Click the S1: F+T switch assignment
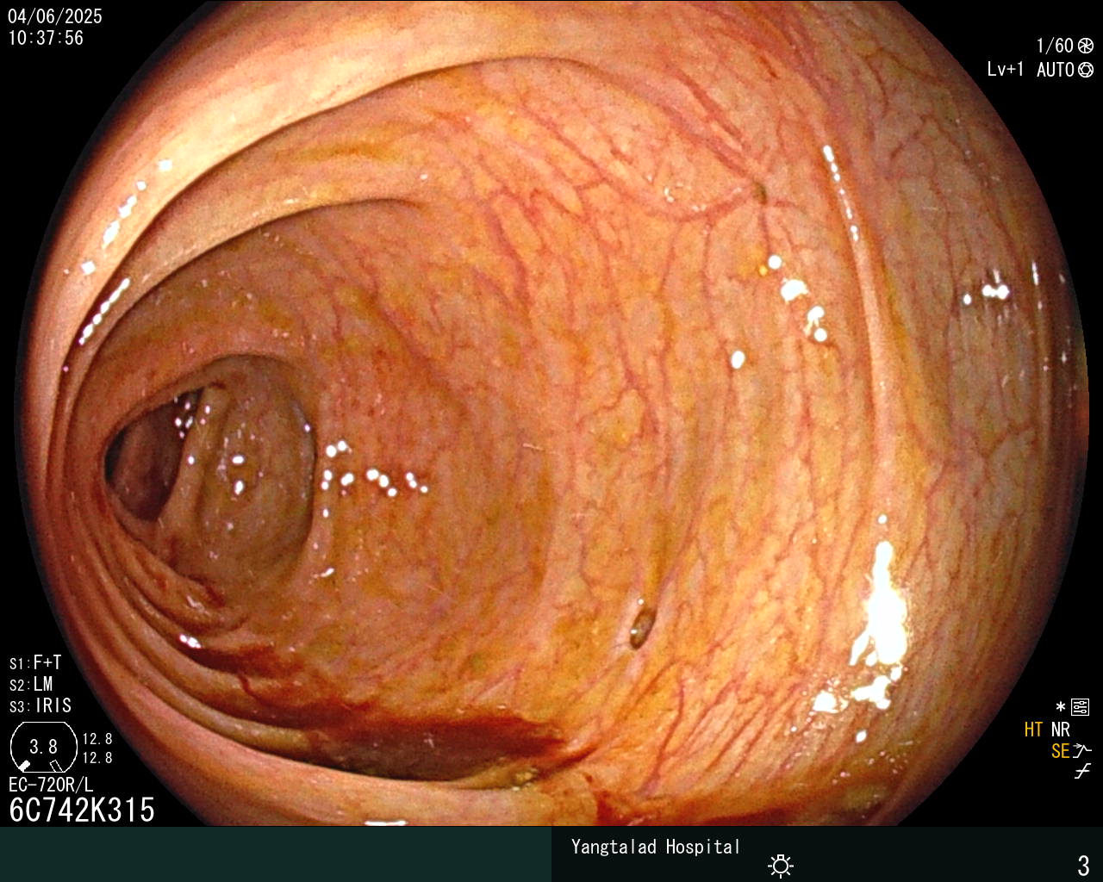Viewport: 1103px width, 882px height. tap(35, 662)
